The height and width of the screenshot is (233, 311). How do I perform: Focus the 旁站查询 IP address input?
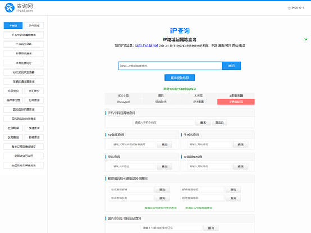(134, 166)
